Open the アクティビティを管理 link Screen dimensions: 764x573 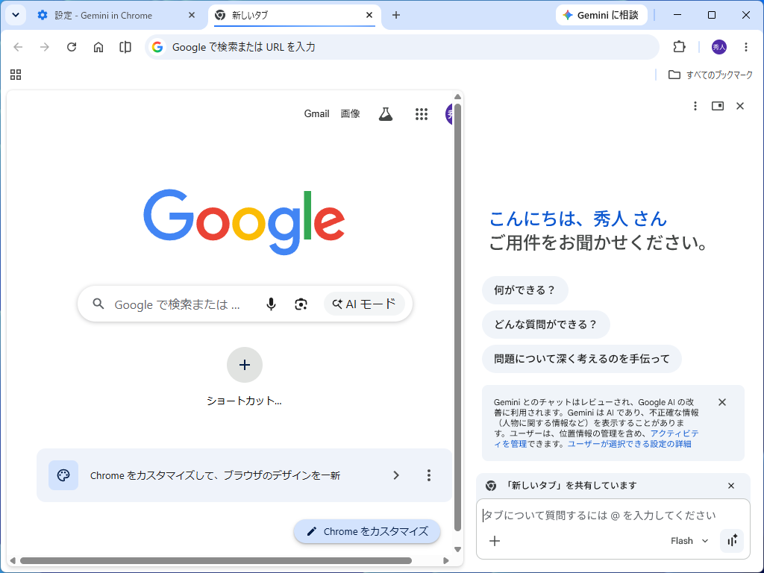(674, 433)
